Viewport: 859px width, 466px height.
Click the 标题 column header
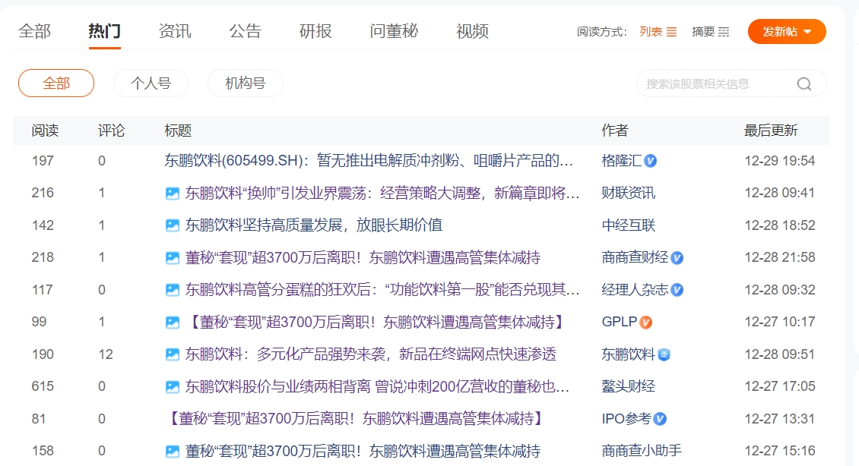point(178,131)
